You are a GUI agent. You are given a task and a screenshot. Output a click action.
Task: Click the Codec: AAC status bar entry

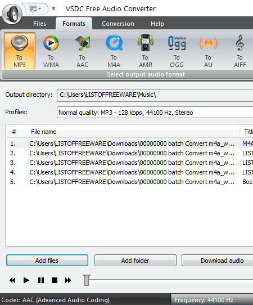pyautogui.click(x=85, y=300)
